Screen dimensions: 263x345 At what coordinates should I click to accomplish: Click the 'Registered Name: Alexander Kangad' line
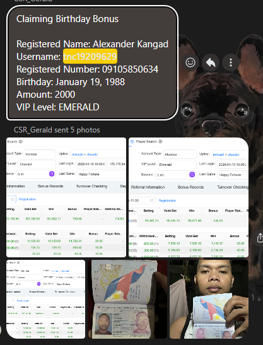(x=93, y=44)
